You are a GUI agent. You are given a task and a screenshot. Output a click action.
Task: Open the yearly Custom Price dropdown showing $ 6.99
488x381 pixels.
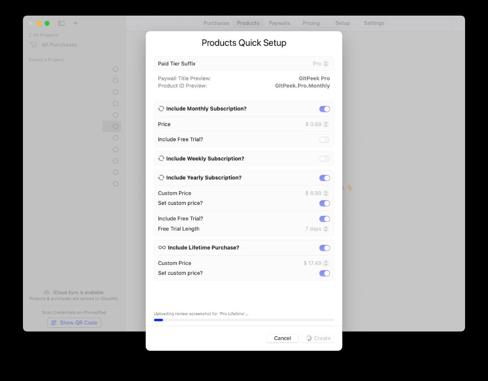(317, 193)
